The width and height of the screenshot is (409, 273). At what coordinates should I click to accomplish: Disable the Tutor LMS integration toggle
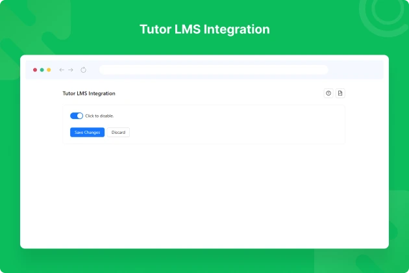(77, 116)
